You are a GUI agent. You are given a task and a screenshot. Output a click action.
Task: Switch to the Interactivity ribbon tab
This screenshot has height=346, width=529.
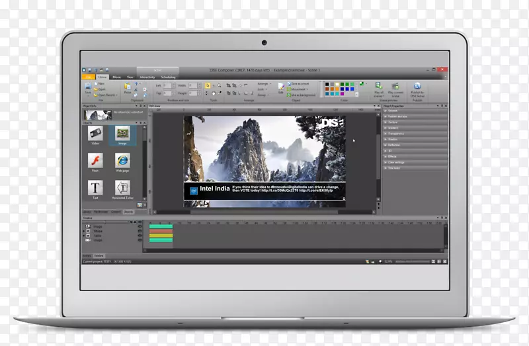[147, 77]
